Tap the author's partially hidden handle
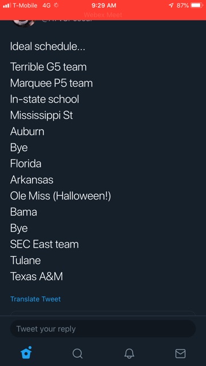Screen dimensions: 206x366 [x=67, y=21]
